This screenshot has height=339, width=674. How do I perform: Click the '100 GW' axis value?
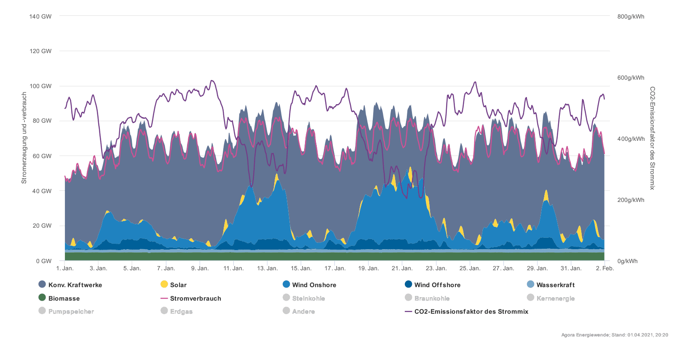pos(40,86)
